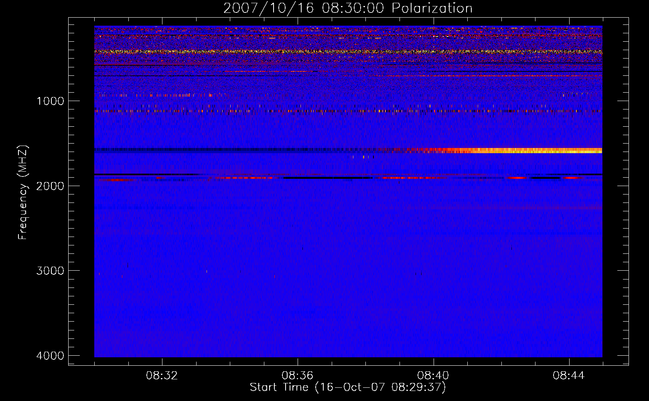649x401 pixels.
Task: Select the "Frequency (MHZ)" axis label
Action: 23,192
